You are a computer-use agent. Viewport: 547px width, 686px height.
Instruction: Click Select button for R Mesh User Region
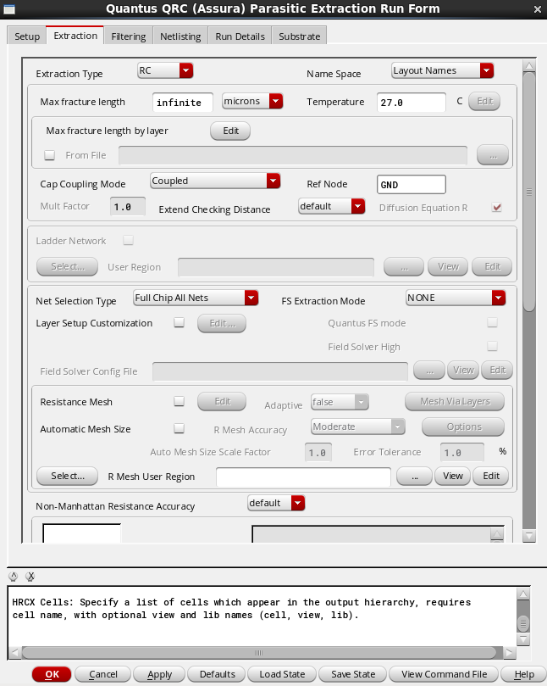(67, 476)
